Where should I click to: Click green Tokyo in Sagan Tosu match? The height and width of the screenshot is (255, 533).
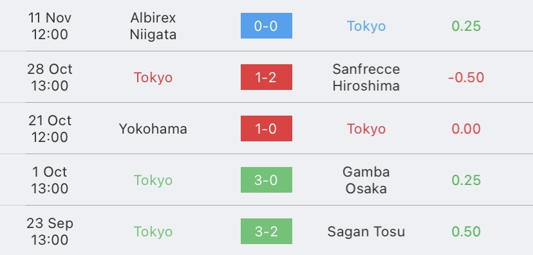pos(153,232)
